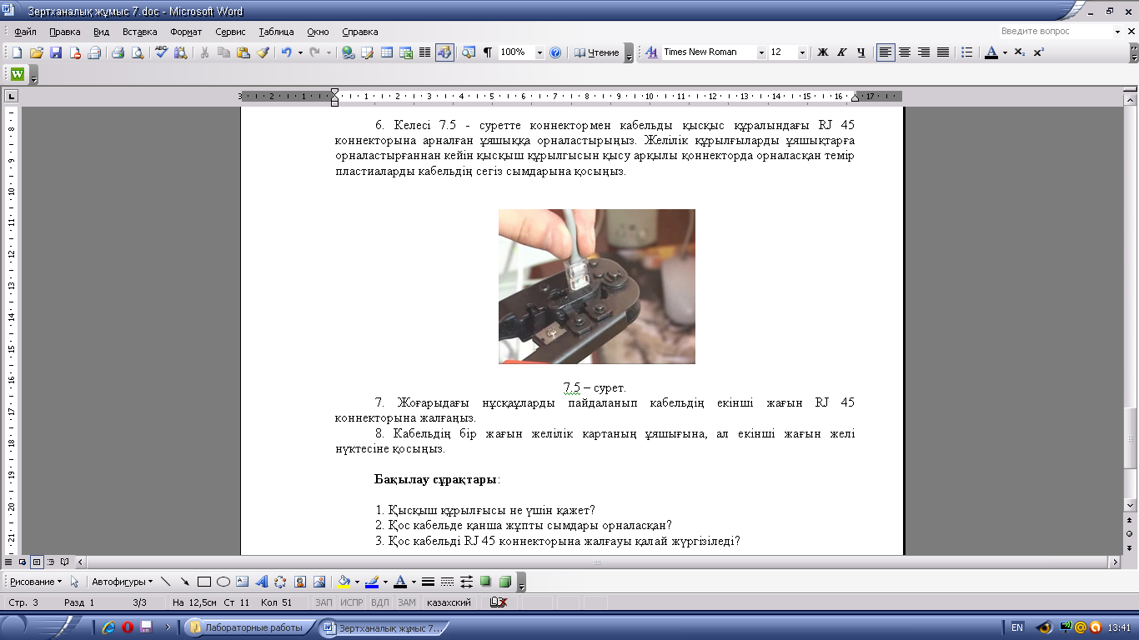
Task: Choose the line style button
Action: tap(428, 582)
